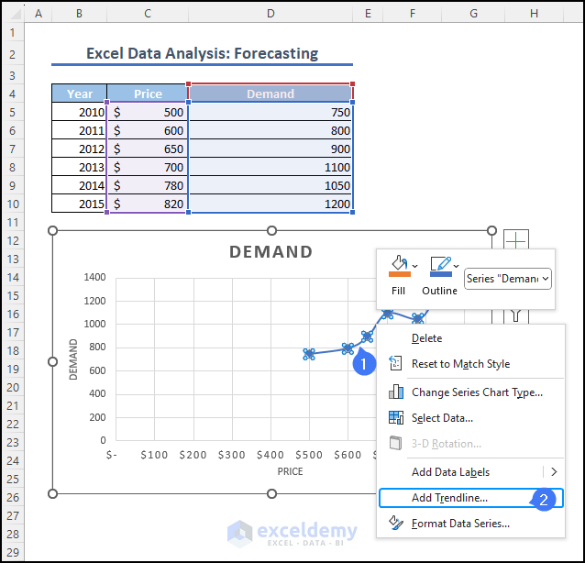Click the orange Fill color bar
Screen dimensions: 585x563
click(400, 274)
